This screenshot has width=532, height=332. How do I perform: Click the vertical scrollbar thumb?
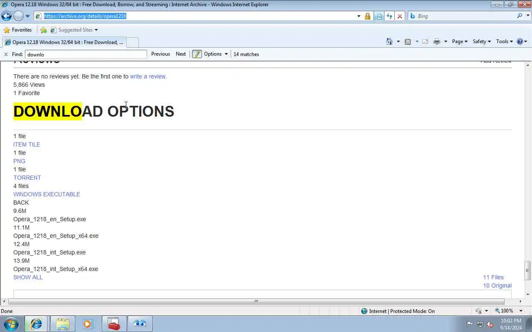pyautogui.click(x=528, y=271)
